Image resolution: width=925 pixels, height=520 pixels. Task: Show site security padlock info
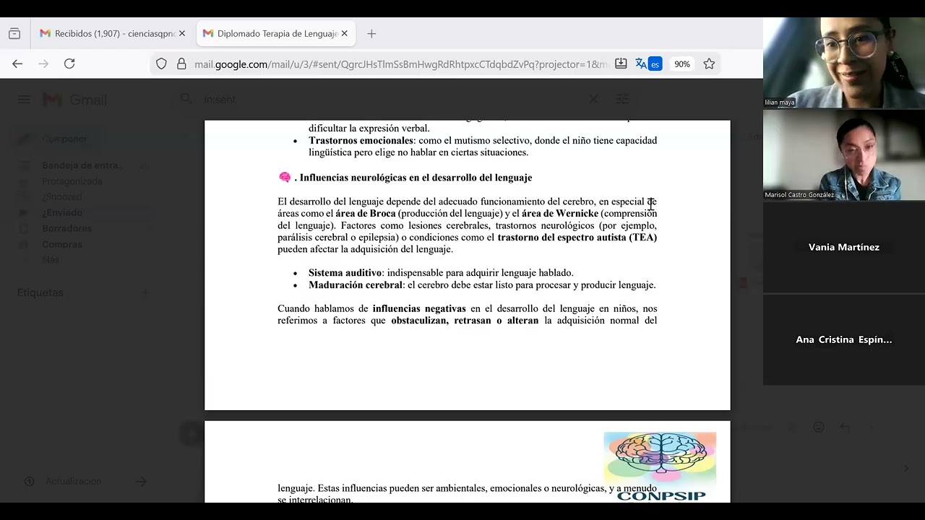point(181,64)
